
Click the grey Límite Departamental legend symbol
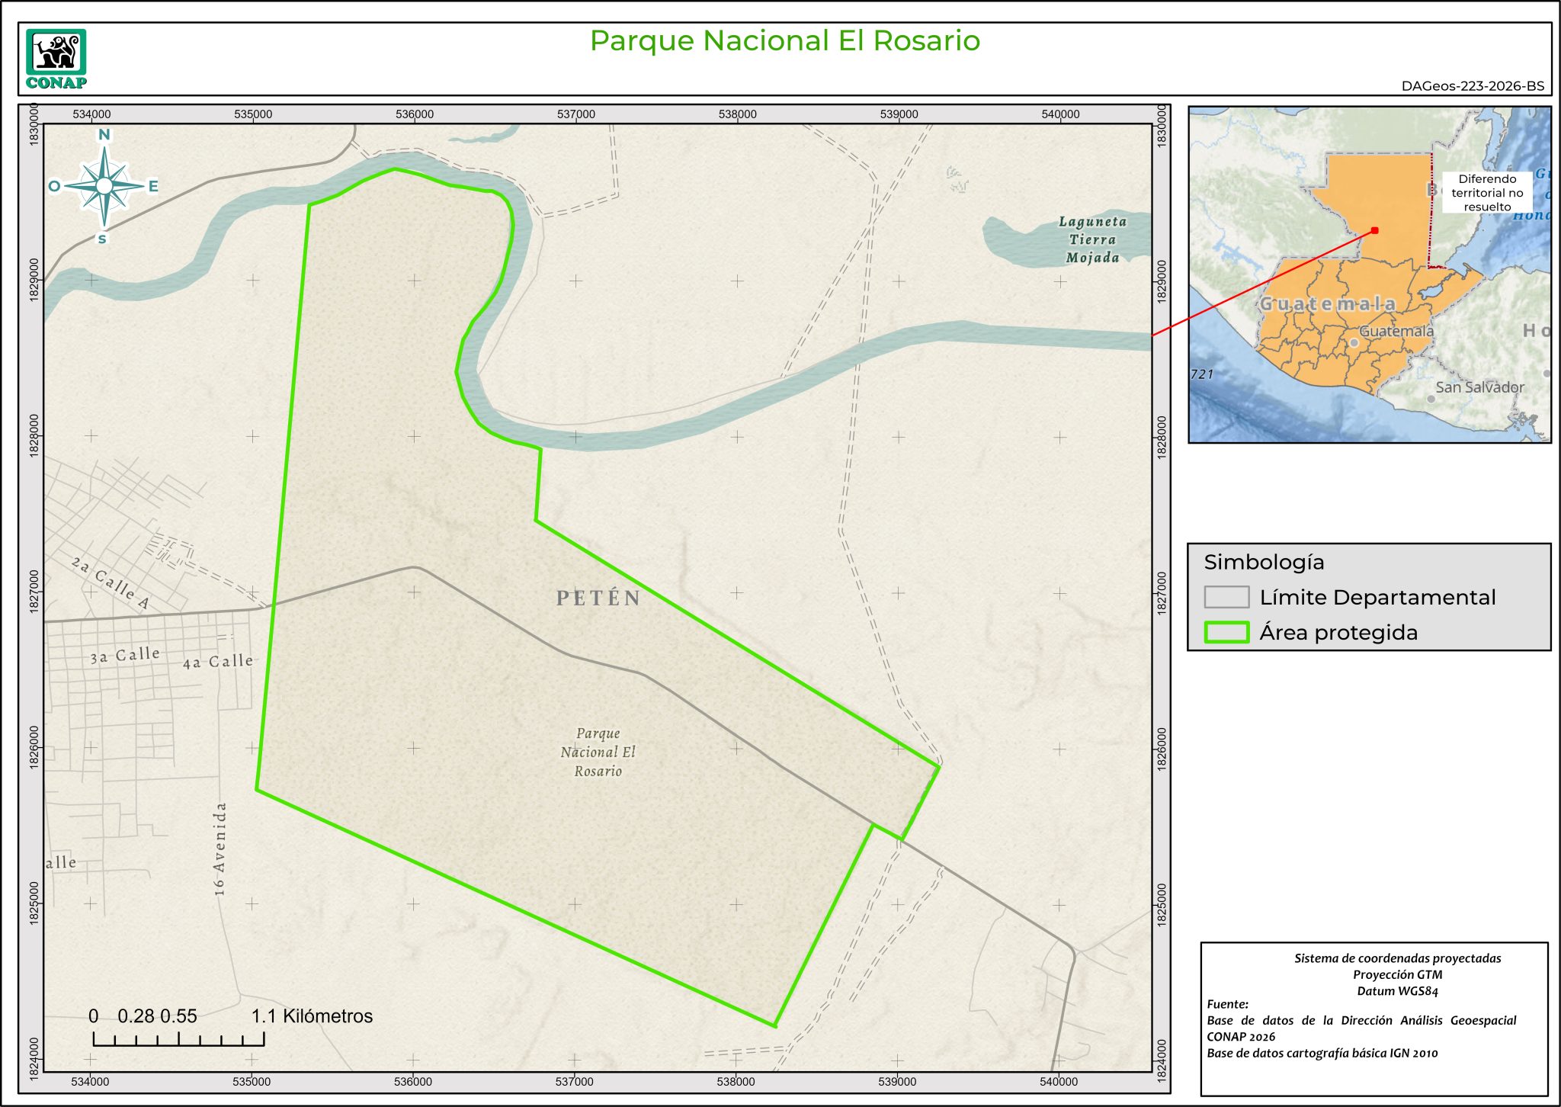(1226, 597)
